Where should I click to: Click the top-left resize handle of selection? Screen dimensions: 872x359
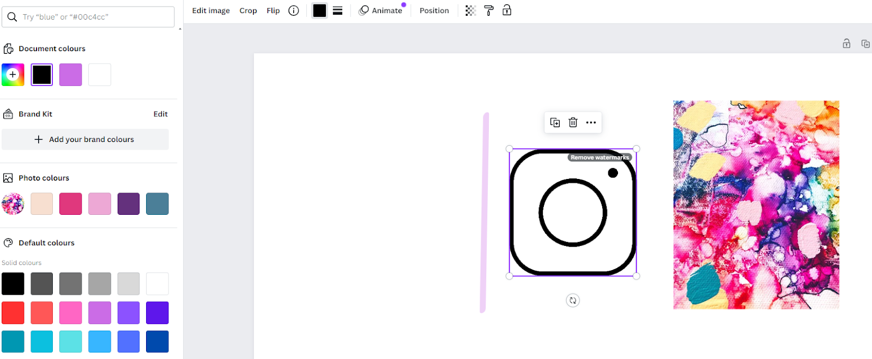(x=509, y=149)
